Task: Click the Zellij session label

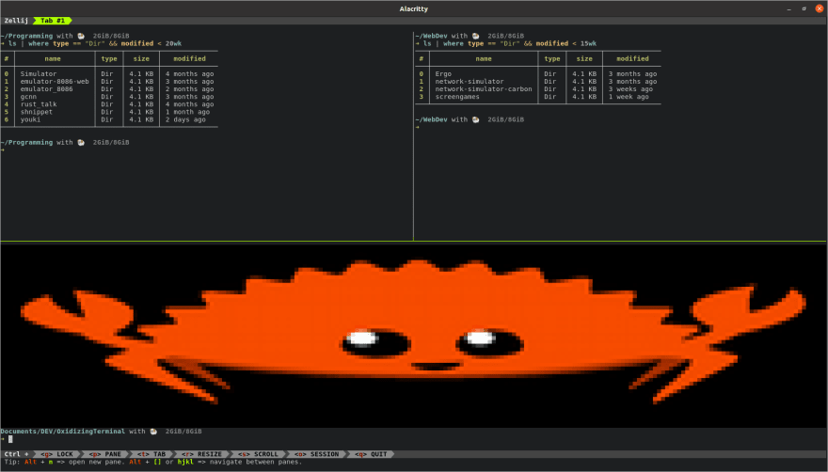Action: (x=16, y=21)
